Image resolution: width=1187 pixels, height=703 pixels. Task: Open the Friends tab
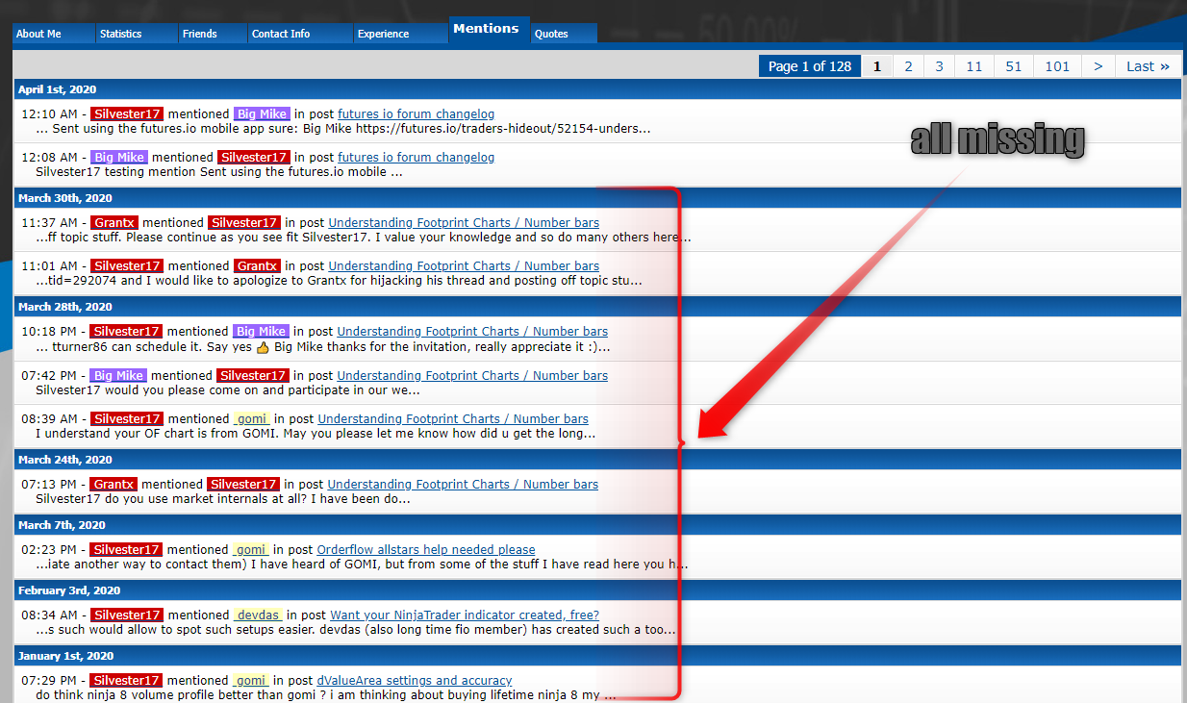tap(212, 34)
